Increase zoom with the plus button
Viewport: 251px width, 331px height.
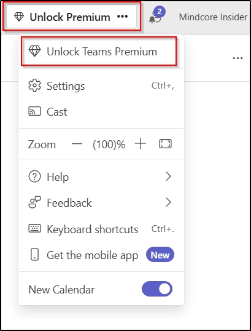pyautogui.click(x=141, y=144)
